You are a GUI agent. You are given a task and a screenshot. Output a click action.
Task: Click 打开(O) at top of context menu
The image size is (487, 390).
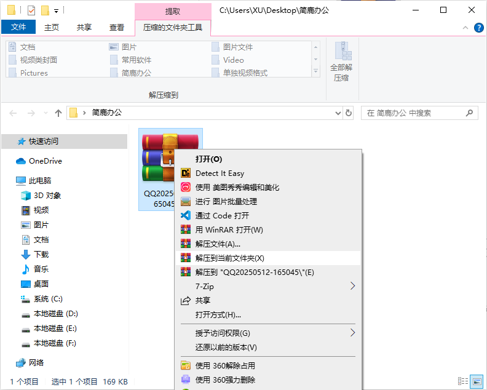pyautogui.click(x=268, y=159)
